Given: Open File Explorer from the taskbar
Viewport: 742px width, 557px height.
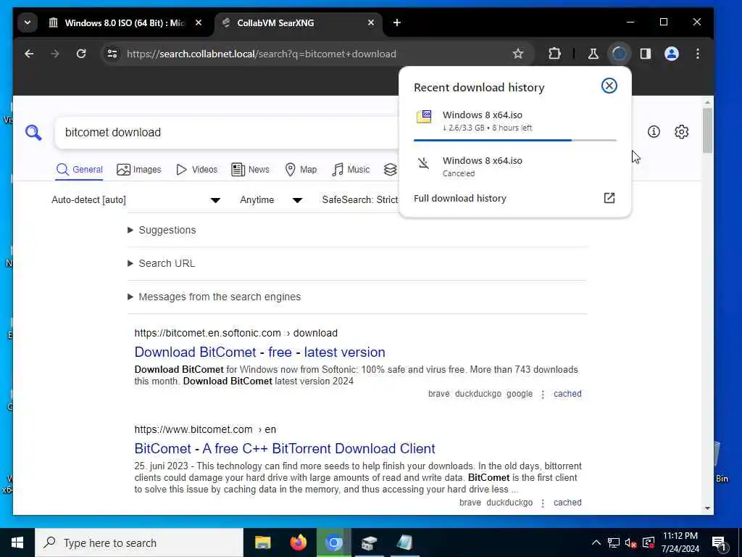Looking at the screenshot, I should click(x=262, y=542).
